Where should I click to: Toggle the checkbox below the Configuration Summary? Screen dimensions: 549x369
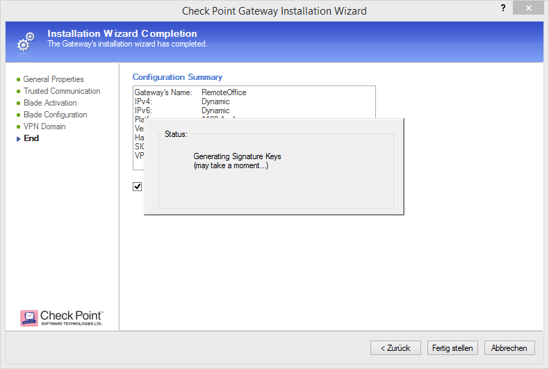138,186
